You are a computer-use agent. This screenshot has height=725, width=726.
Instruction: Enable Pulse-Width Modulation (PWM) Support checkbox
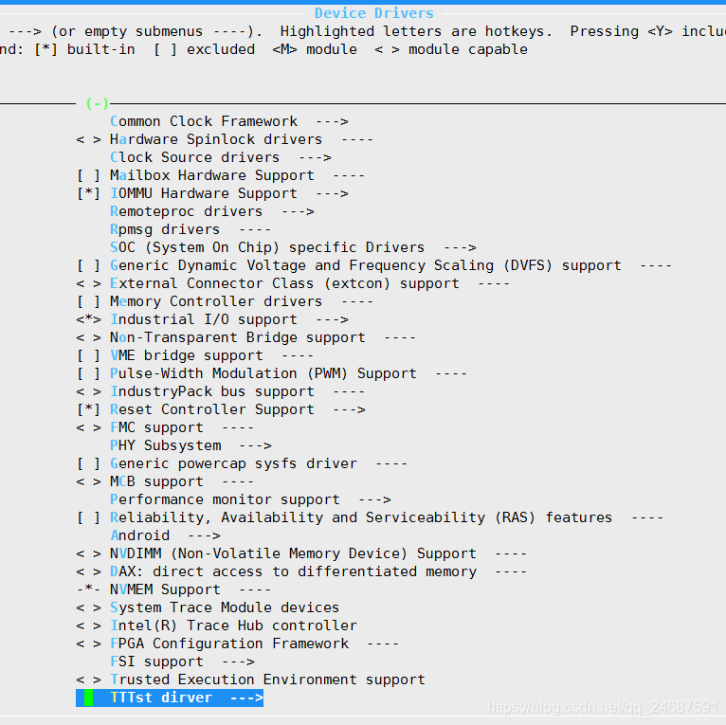[88, 373]
